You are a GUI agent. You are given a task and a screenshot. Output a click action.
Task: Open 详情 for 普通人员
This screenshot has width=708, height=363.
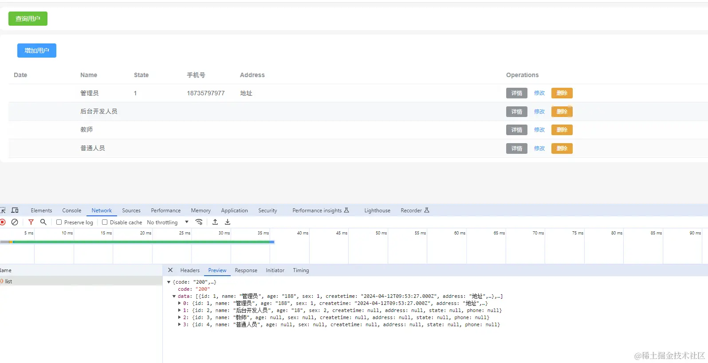coord(517,148)
